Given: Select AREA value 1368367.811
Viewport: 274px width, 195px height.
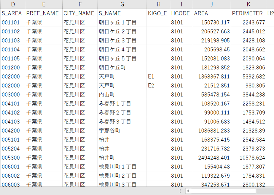Looking at the screenshot, I should pos(212,77).
